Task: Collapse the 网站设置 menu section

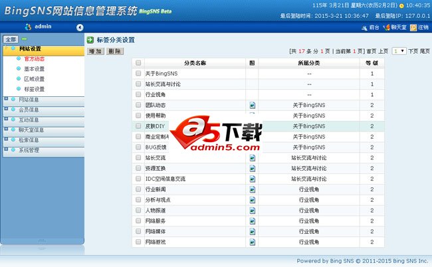Action: coord(43,50)
